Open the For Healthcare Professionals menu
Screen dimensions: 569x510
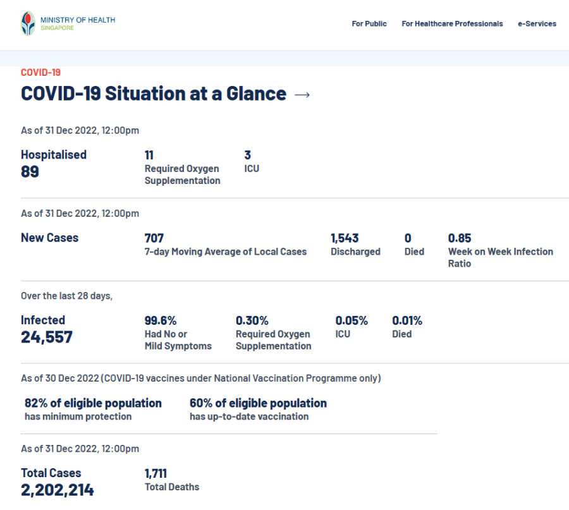[x=452, y=24]
